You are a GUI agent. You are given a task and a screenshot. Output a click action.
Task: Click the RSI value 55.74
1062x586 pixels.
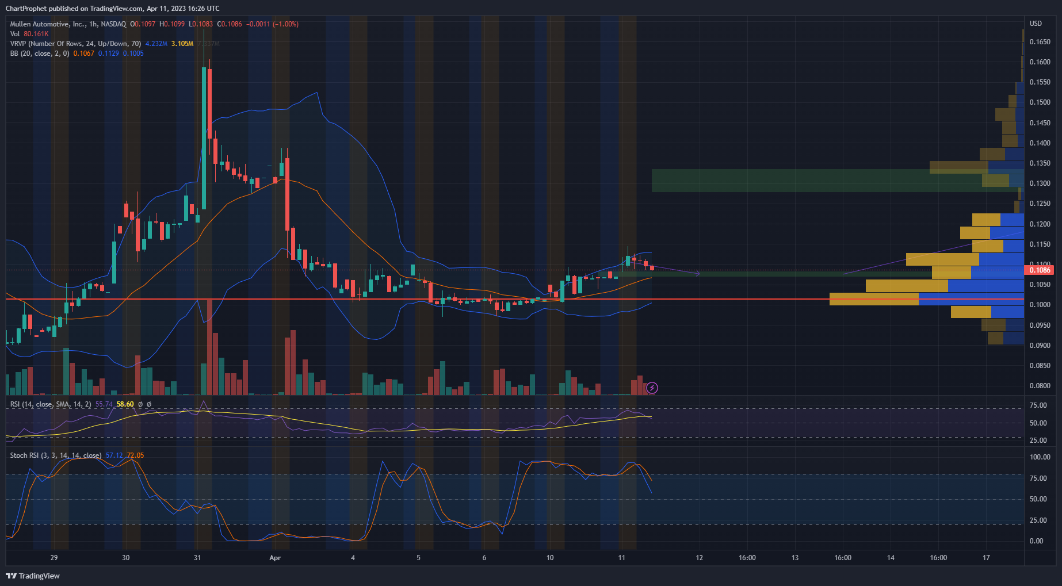coord(104,404)
